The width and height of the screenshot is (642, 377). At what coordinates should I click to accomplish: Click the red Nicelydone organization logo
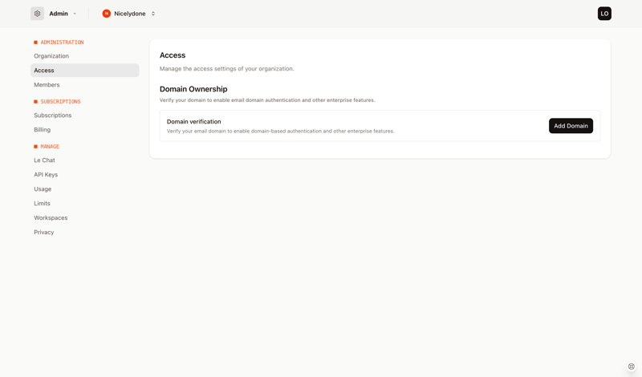coord(106,14)
